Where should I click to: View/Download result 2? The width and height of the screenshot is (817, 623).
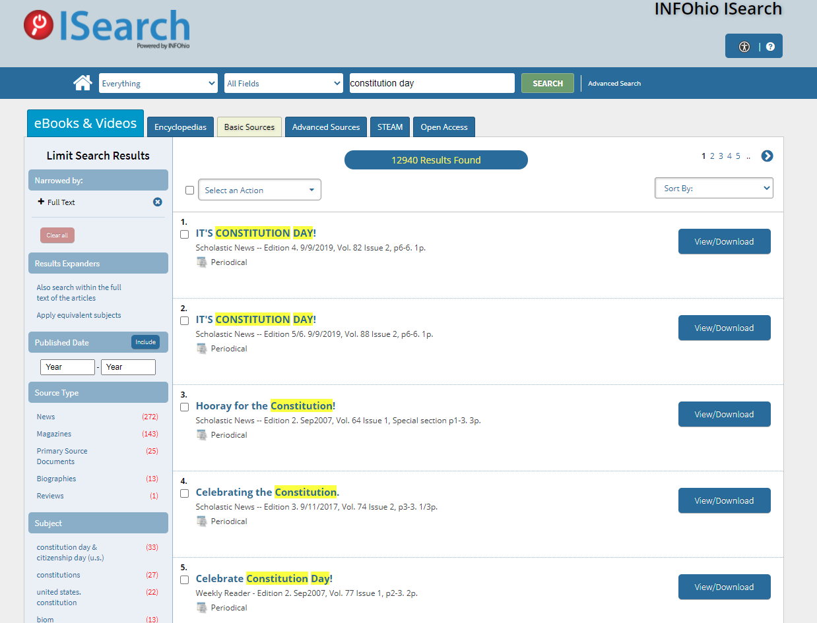tap(725, 328)
